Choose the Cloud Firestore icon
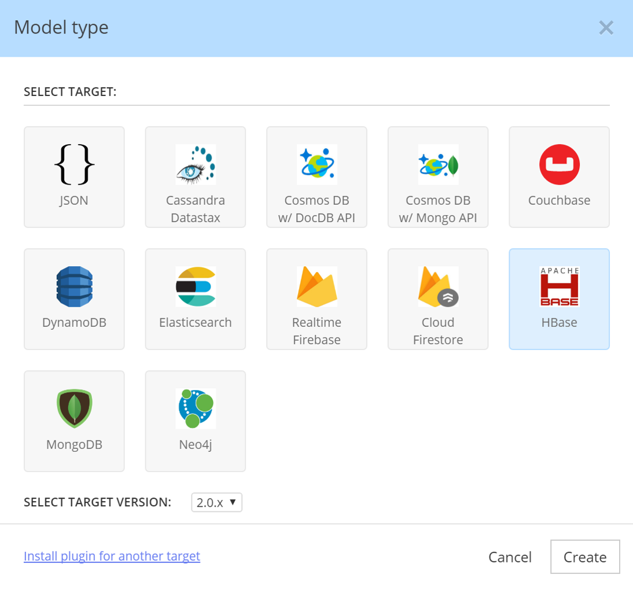The image size is (633, 589). (438, 287)
